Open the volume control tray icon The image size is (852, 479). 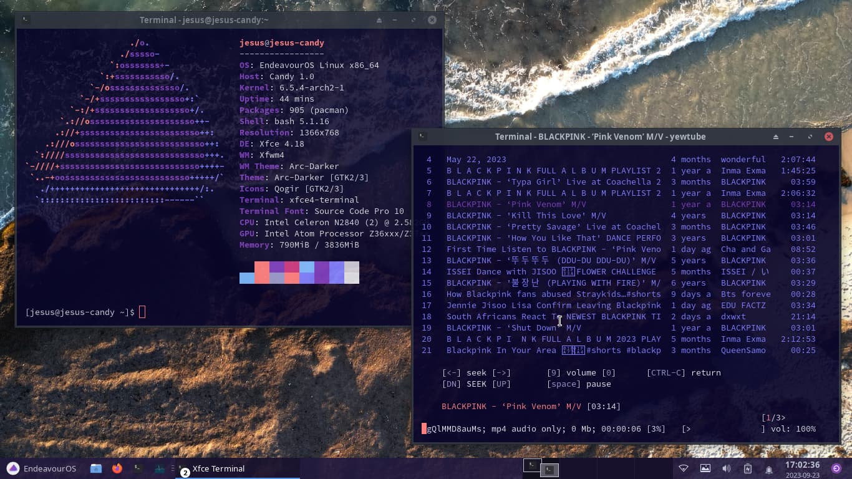point(726,468)
